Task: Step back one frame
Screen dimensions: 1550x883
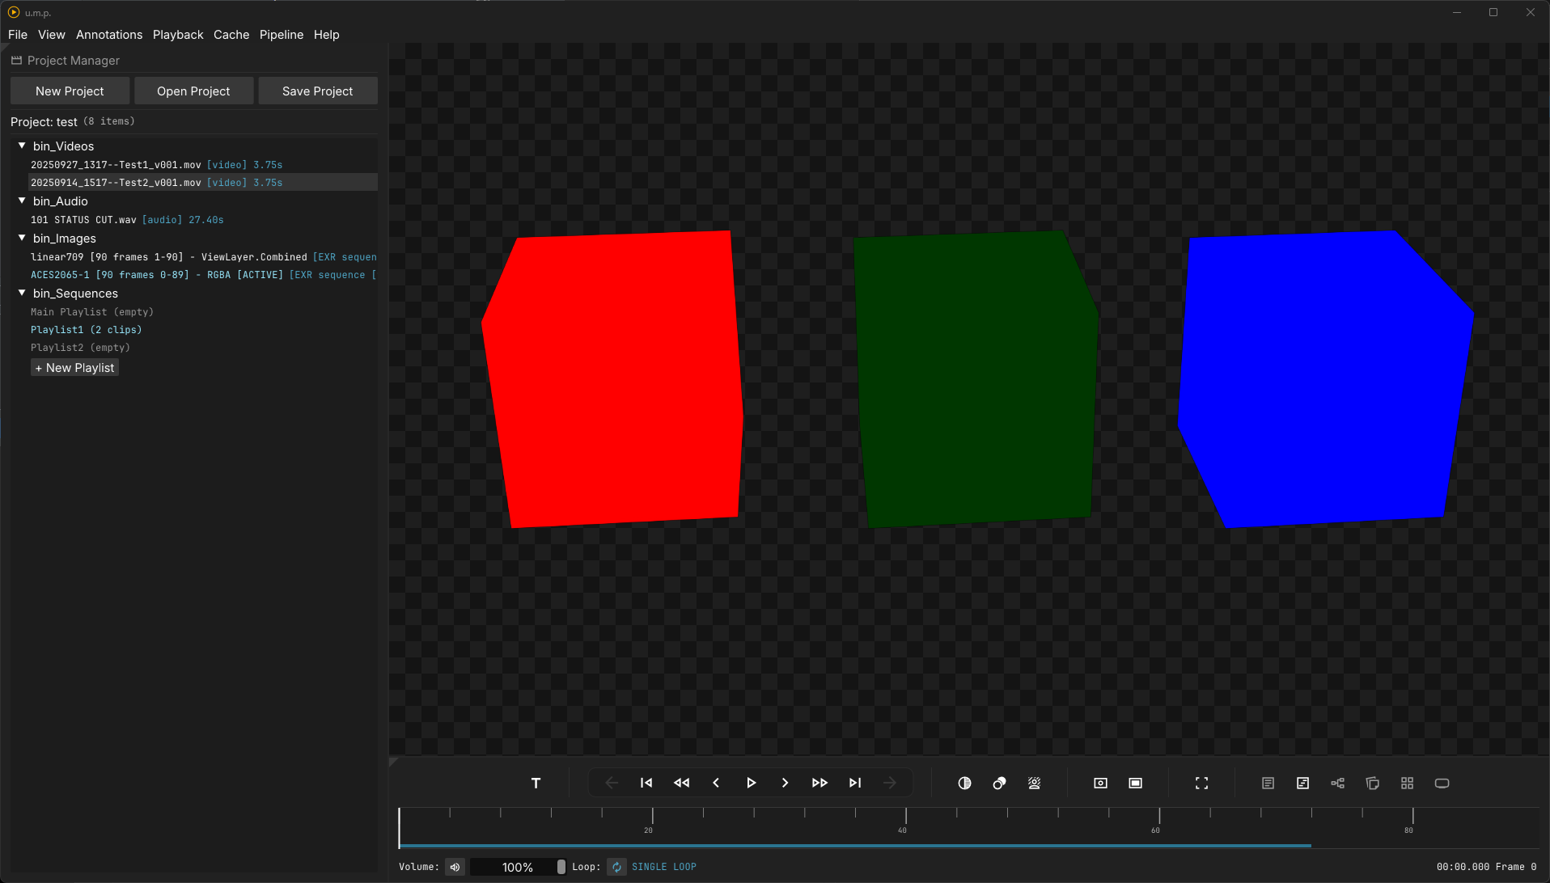Action: click(x=716, y=783)
